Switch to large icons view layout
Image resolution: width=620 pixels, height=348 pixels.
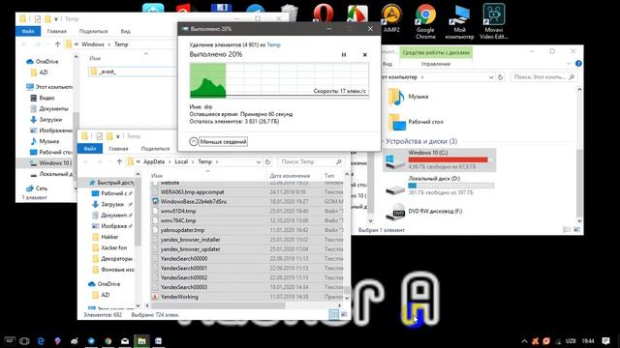pos(344,314)
